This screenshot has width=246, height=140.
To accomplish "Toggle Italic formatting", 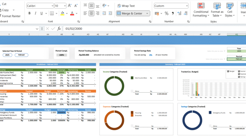I will coord(35,13).
